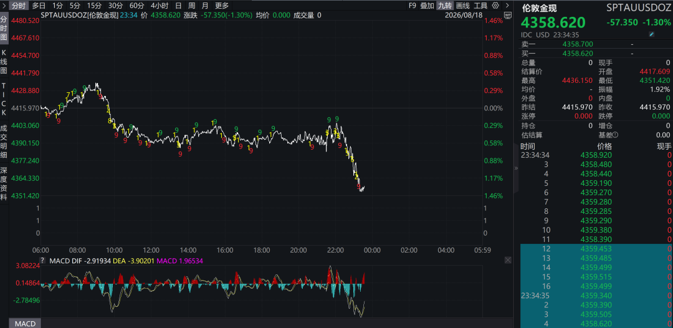This screenshot has height=328, width=673.
Task: Open the K线图 sidebar tab
Action: pyautogui.click(x=4, y=63)
